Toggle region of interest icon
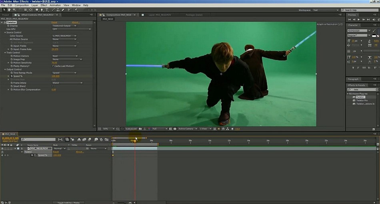Viewport: 380px width, 204px height. [170, 129]
